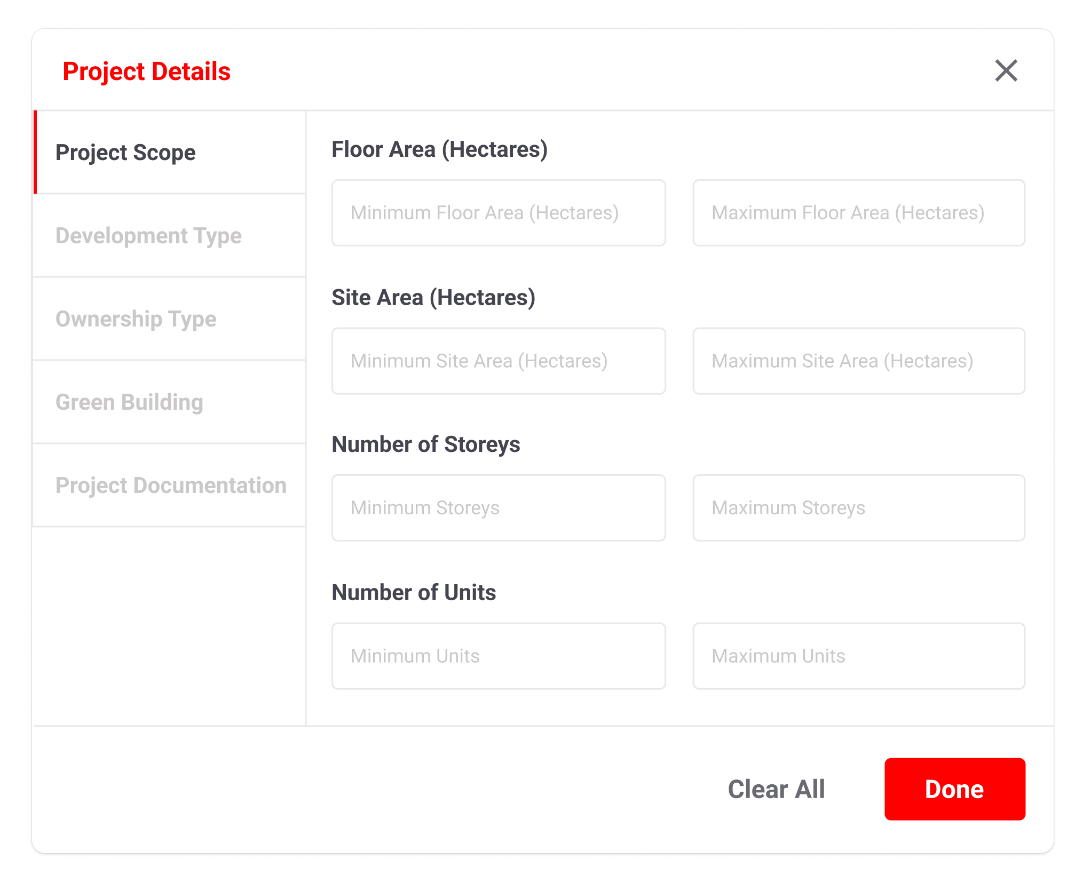Click the red Done button
The height and width of the screenshot is (884, 1083).
point(954,789)
